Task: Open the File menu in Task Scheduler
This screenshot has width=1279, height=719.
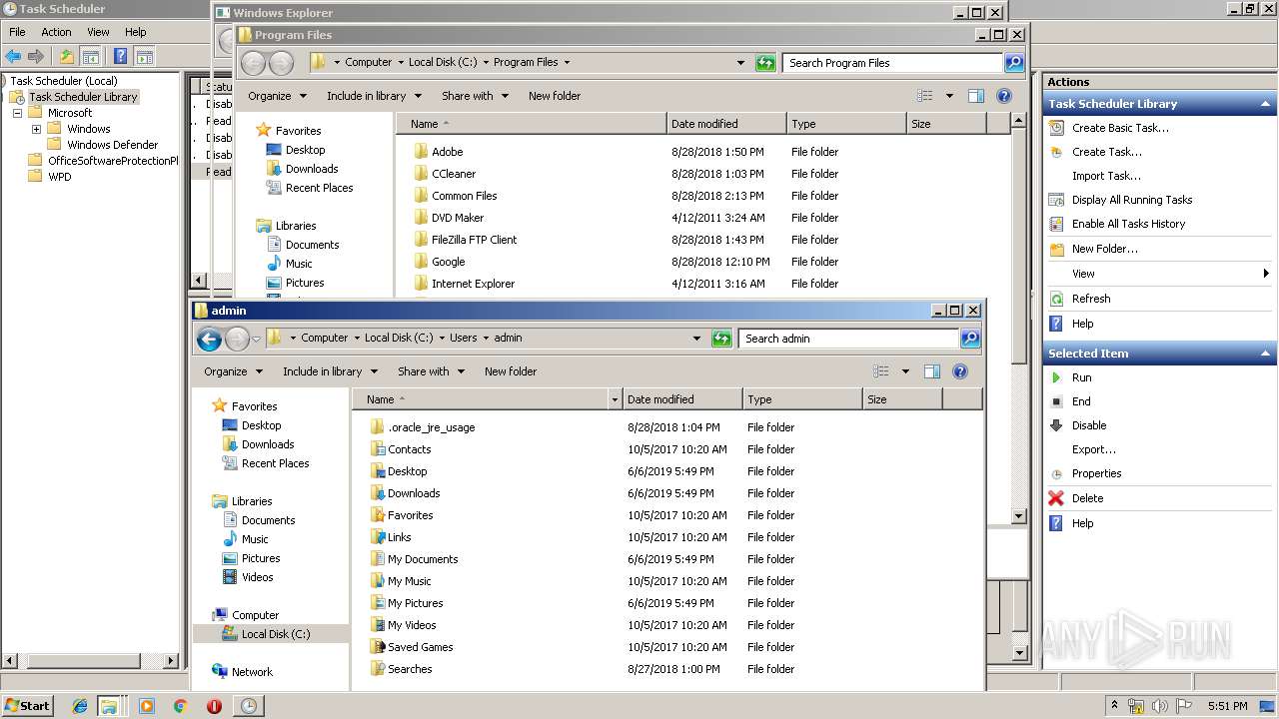Action: pos(17,32)
